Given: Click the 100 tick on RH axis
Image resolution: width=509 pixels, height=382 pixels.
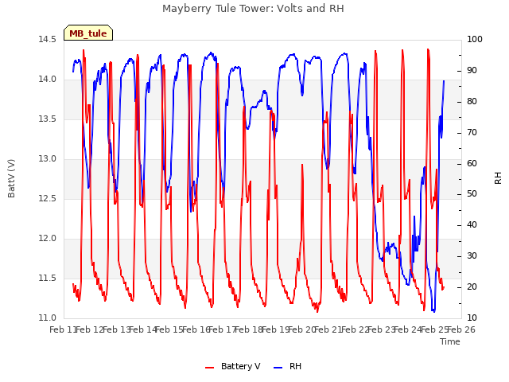Looking at the screenshot, I should pos(474,39).
